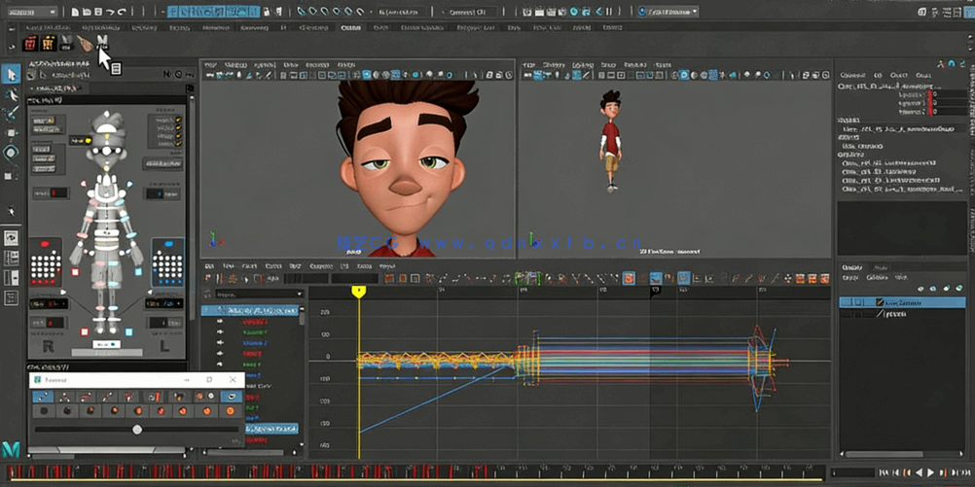The height and width of the screenshot is (487, 975).
Task: Select the first tool in the floating tween window
Action: (x=44, y=397)
